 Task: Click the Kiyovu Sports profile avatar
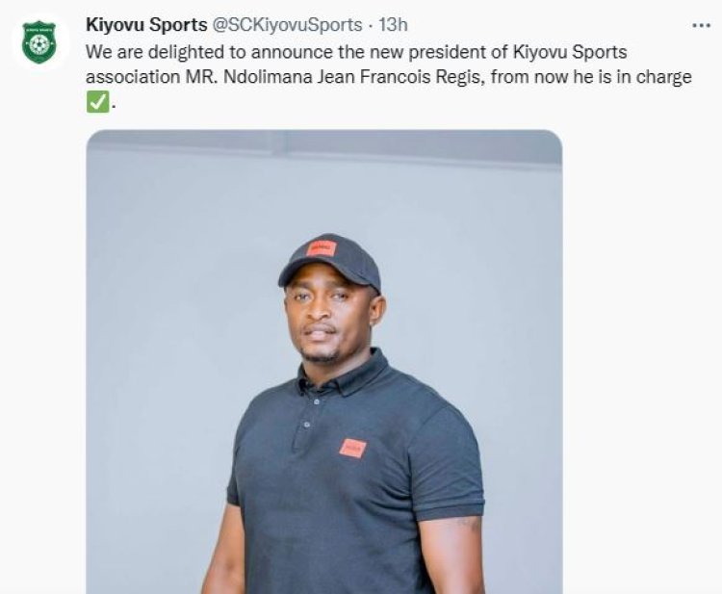[x=39, y=42]
